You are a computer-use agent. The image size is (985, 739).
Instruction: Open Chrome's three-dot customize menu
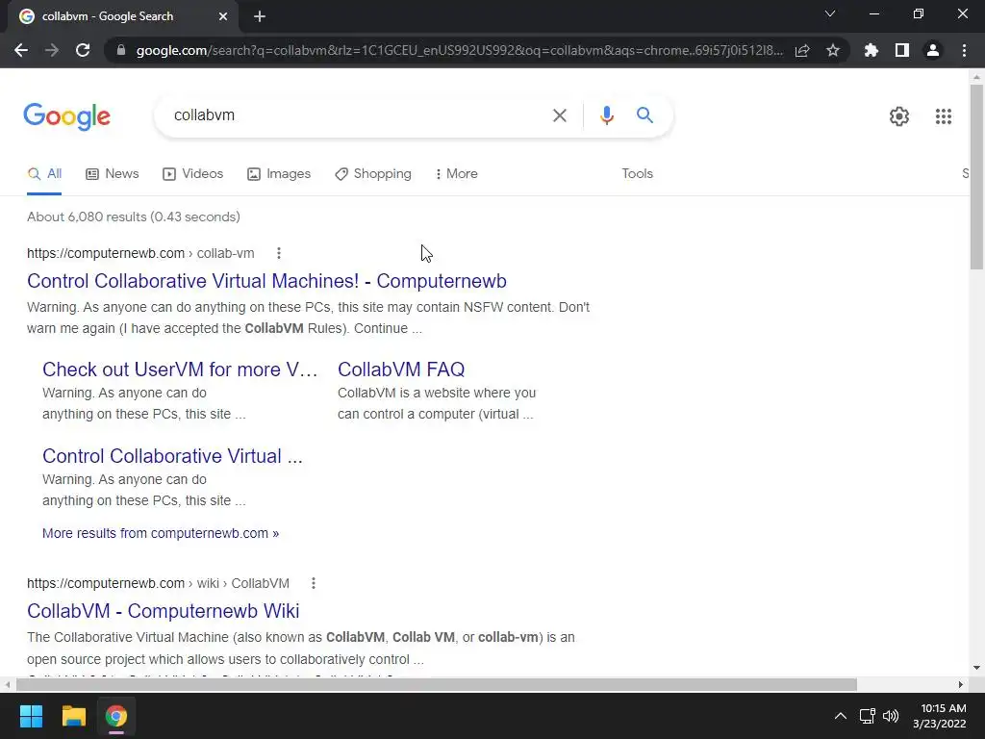coord(964,50)
